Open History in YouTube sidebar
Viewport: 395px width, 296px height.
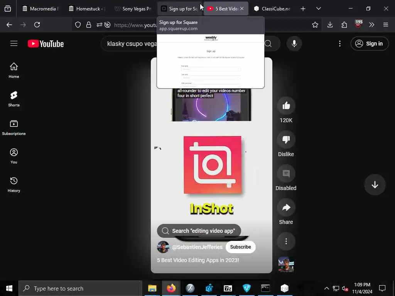(x=14, y=185)
